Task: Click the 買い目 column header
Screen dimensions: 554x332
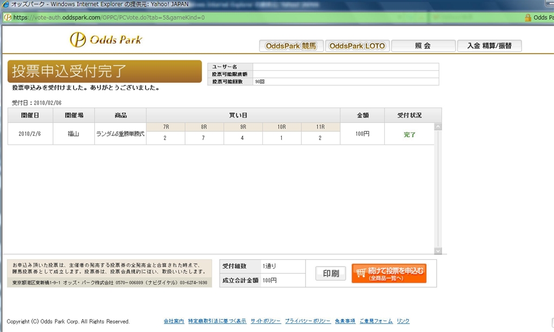Action: click(x=243, y=115)
